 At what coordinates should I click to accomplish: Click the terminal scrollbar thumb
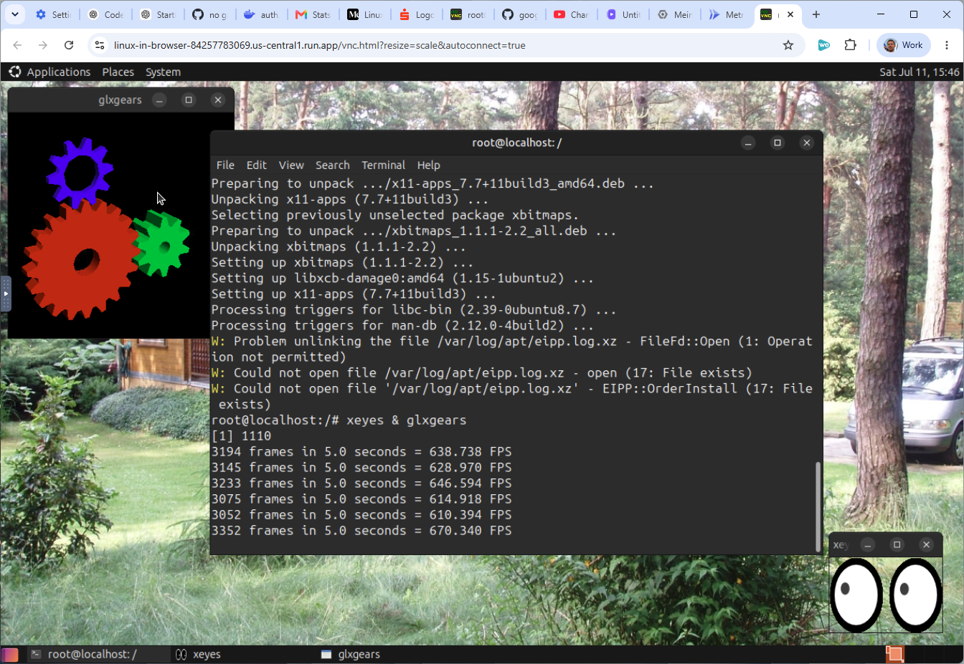coord(818,506)
